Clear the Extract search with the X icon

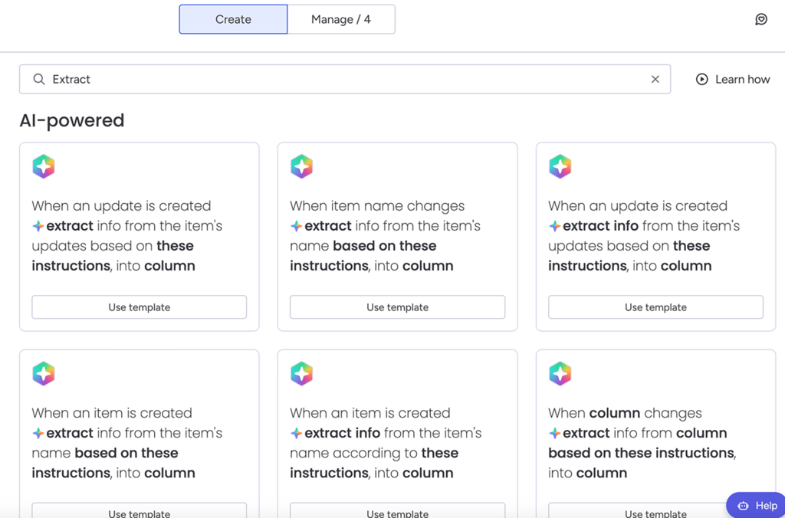click(x=655, y=79)
